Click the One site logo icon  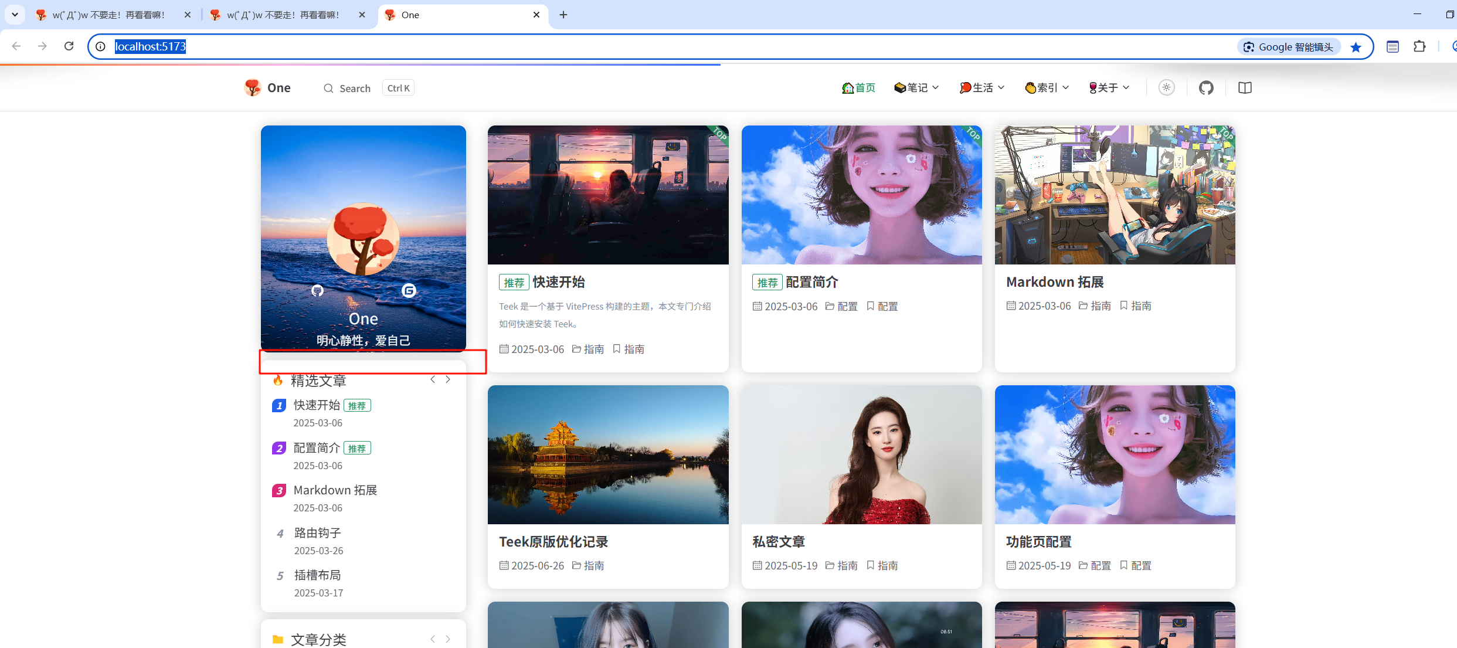[x=253, y=87]
